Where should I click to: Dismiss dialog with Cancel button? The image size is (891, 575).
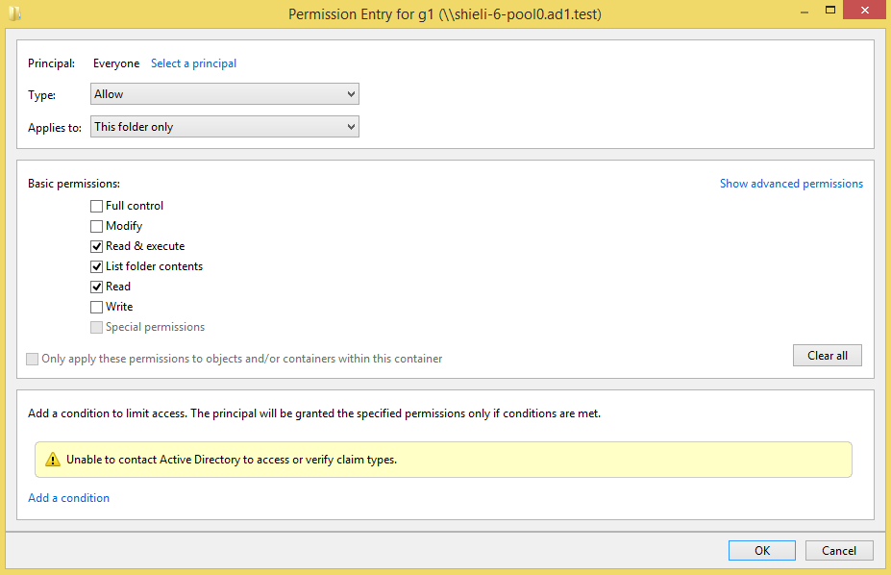[839, 550]
